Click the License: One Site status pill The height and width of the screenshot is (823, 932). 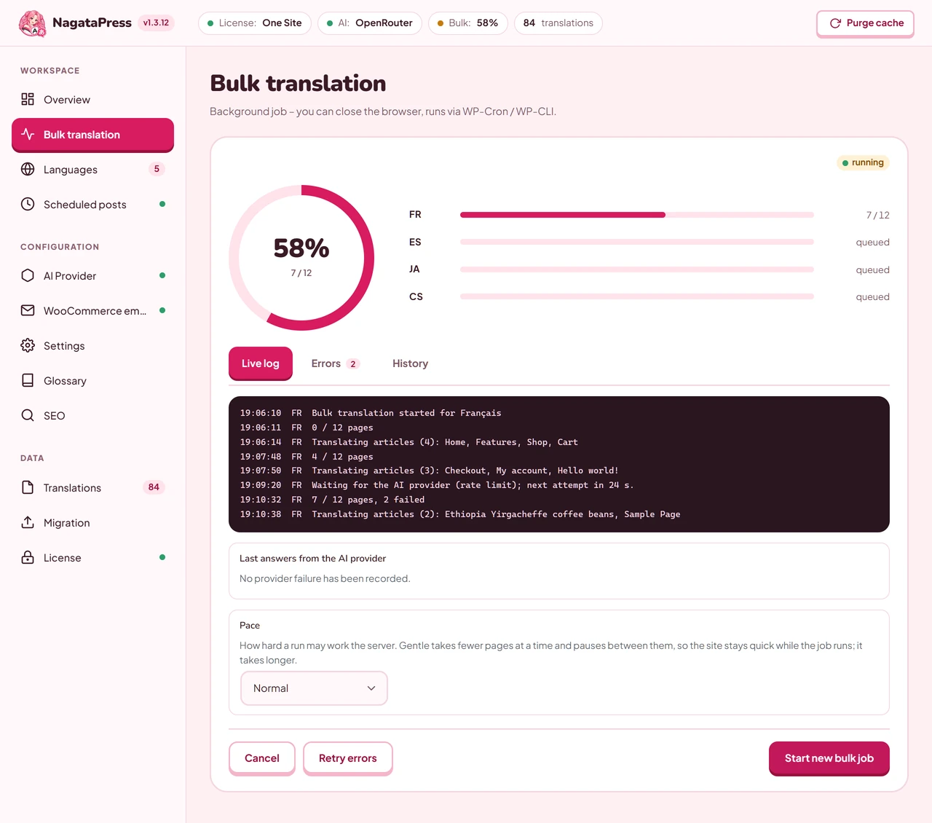pos(255,23)
